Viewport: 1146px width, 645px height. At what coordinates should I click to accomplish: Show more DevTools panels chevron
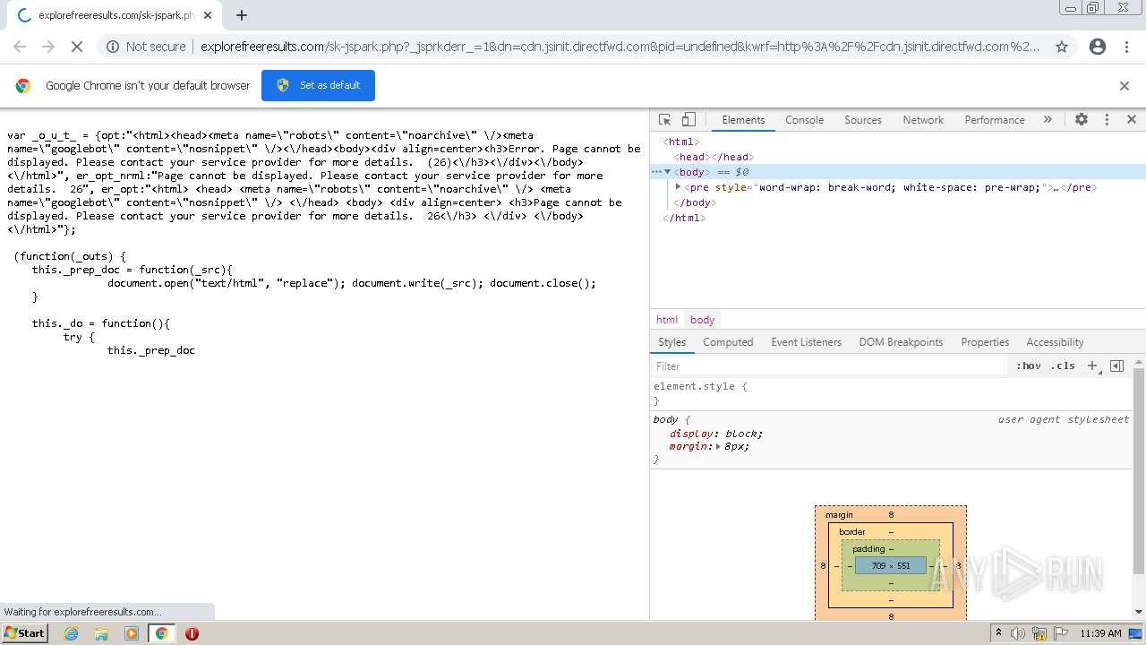pos(1048,119)
